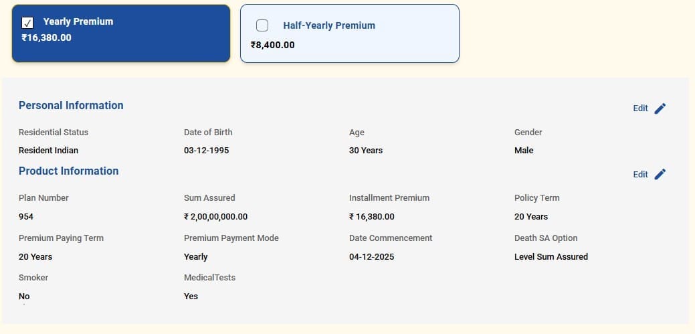Click the Sum Assured amount ₹2,00,00,000.00
Image resolution: width=695 pixels, height=334 pixels.
coord(215,217)
